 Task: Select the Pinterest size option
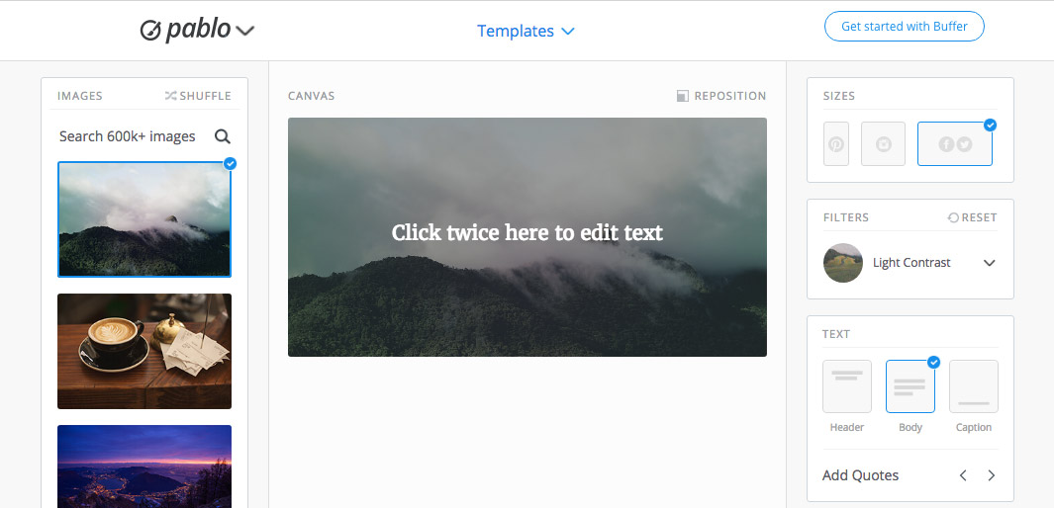coord(836,143)
